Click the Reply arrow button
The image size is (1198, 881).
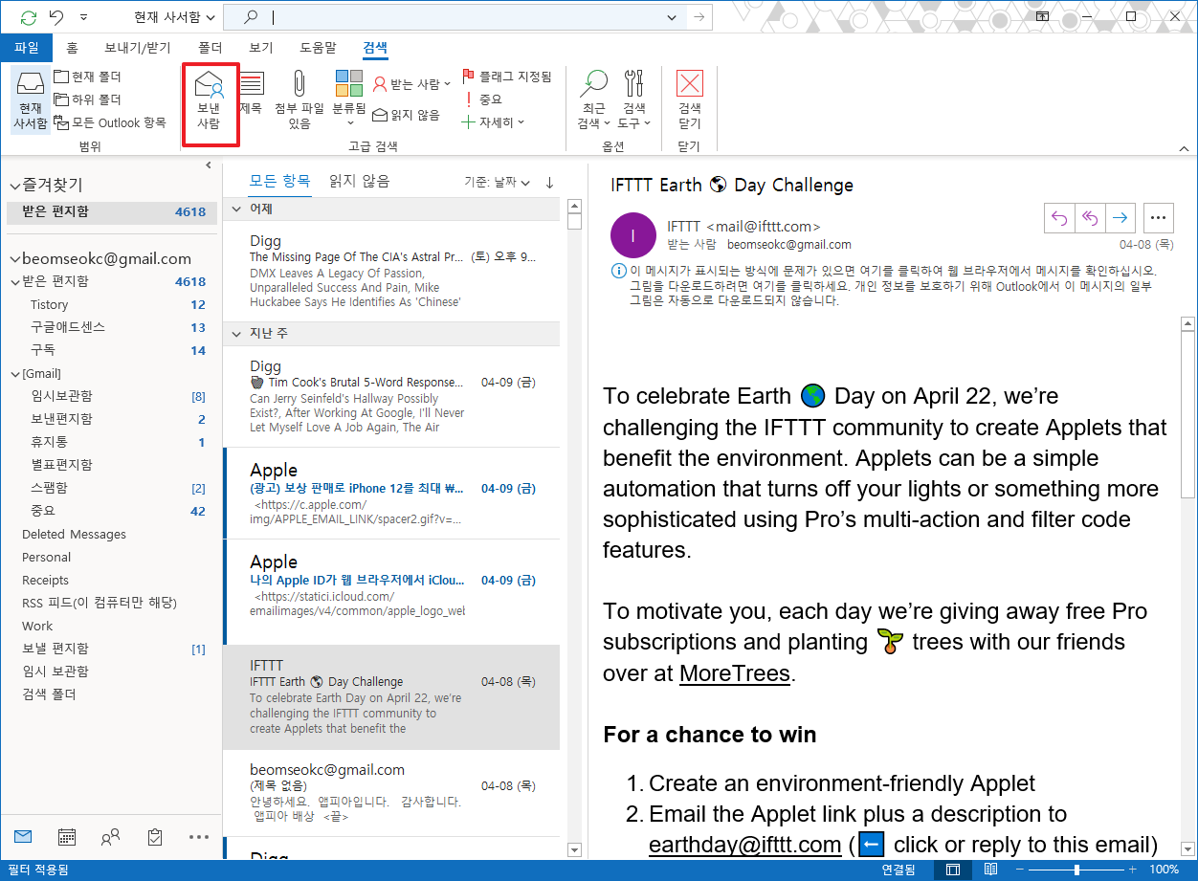(x=1059, y=218)
